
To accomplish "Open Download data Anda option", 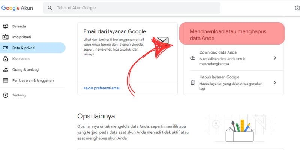I will pyautogui.click(x=234, y=58).
